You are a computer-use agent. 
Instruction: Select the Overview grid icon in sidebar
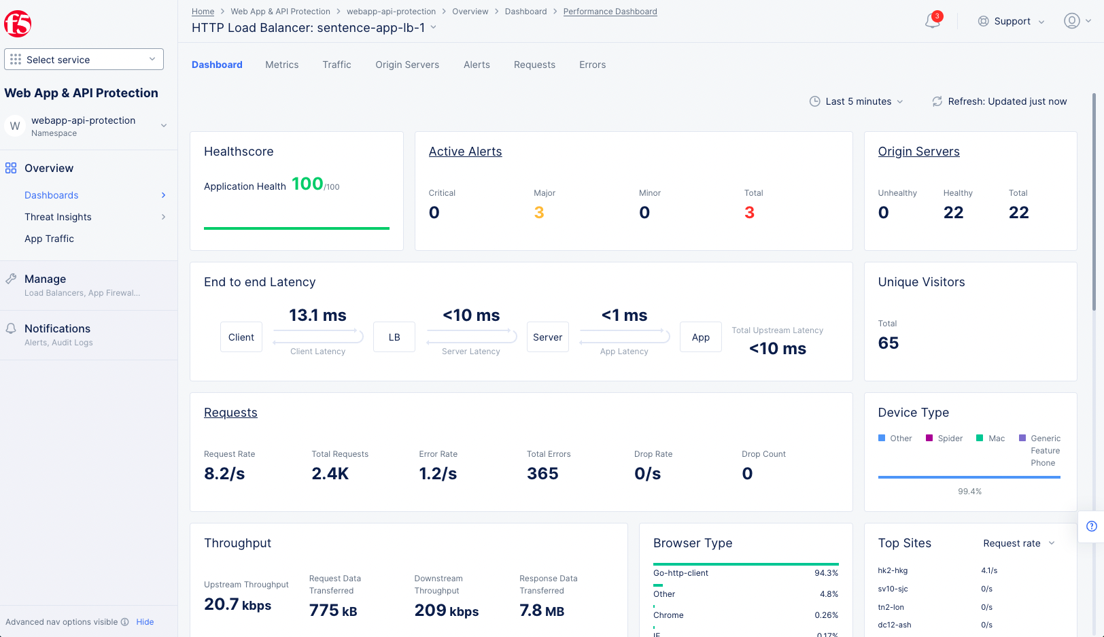pos(10,168)
